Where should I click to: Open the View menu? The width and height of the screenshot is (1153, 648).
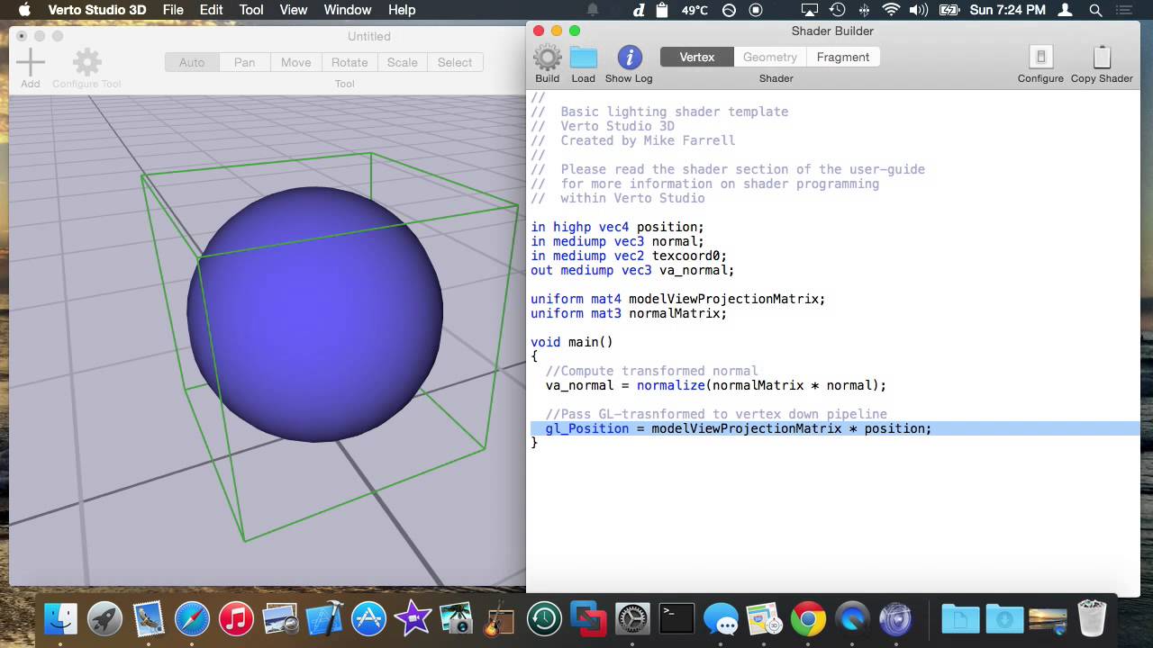294,10
